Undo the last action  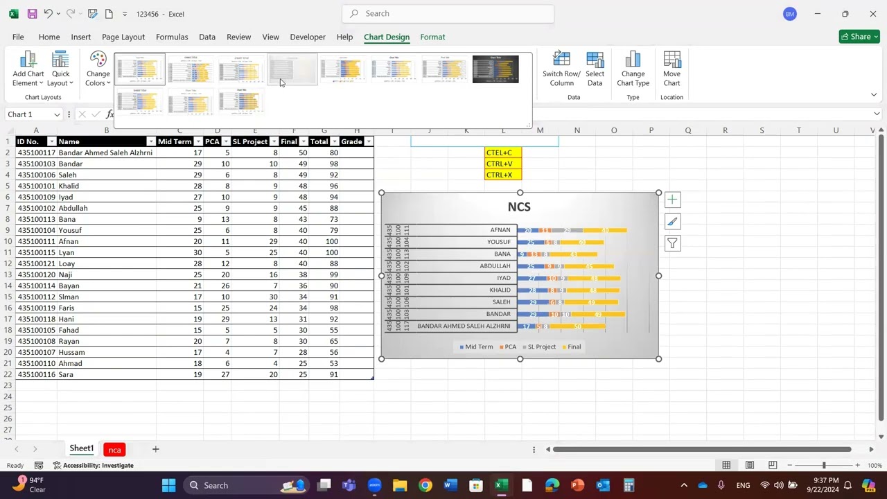pos(48,14)
